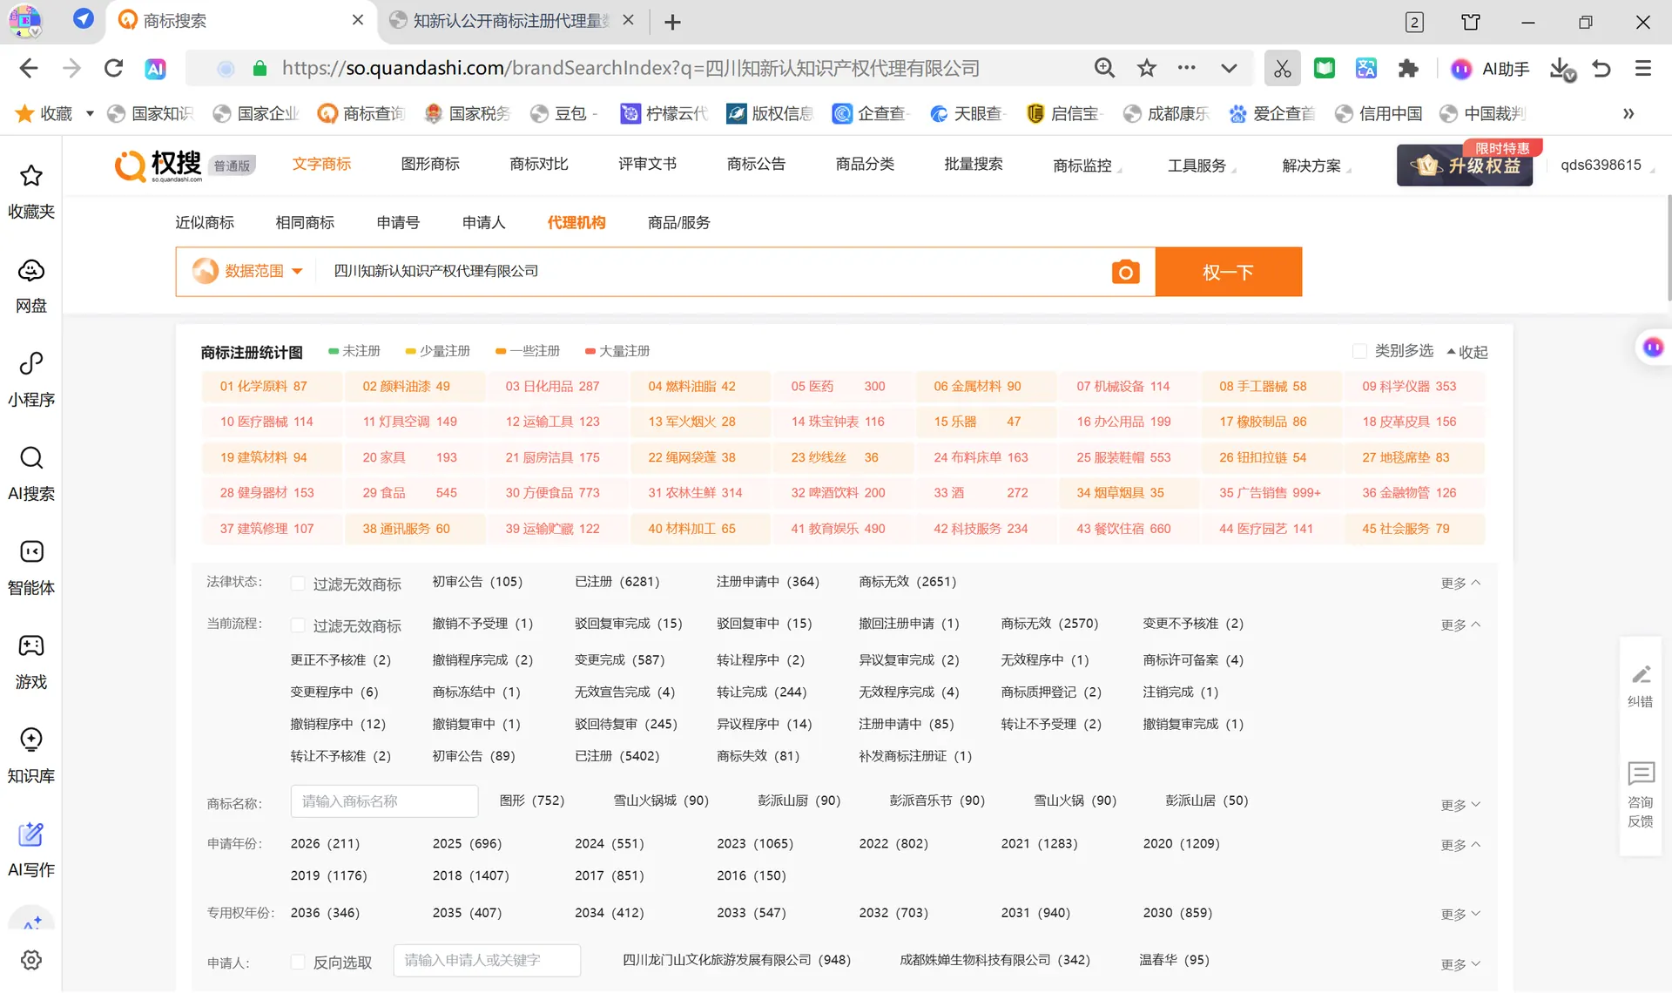This screenshot has width=1672, height=993.
Task: Click the 权一下 search button
Action: 1228,272
